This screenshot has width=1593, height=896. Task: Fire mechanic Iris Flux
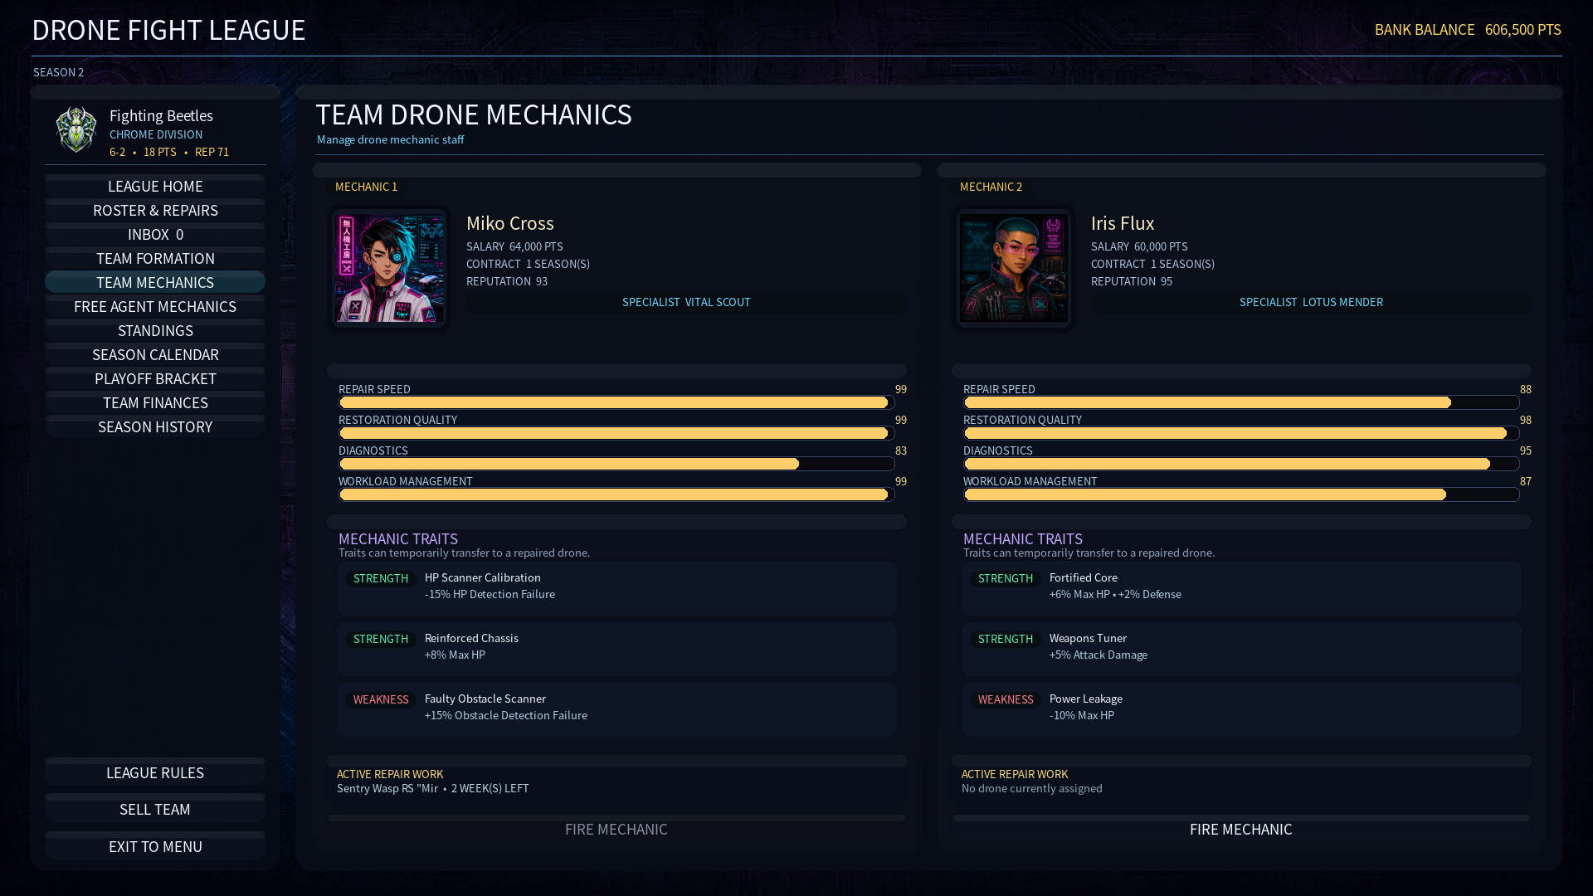[1241, 828]
